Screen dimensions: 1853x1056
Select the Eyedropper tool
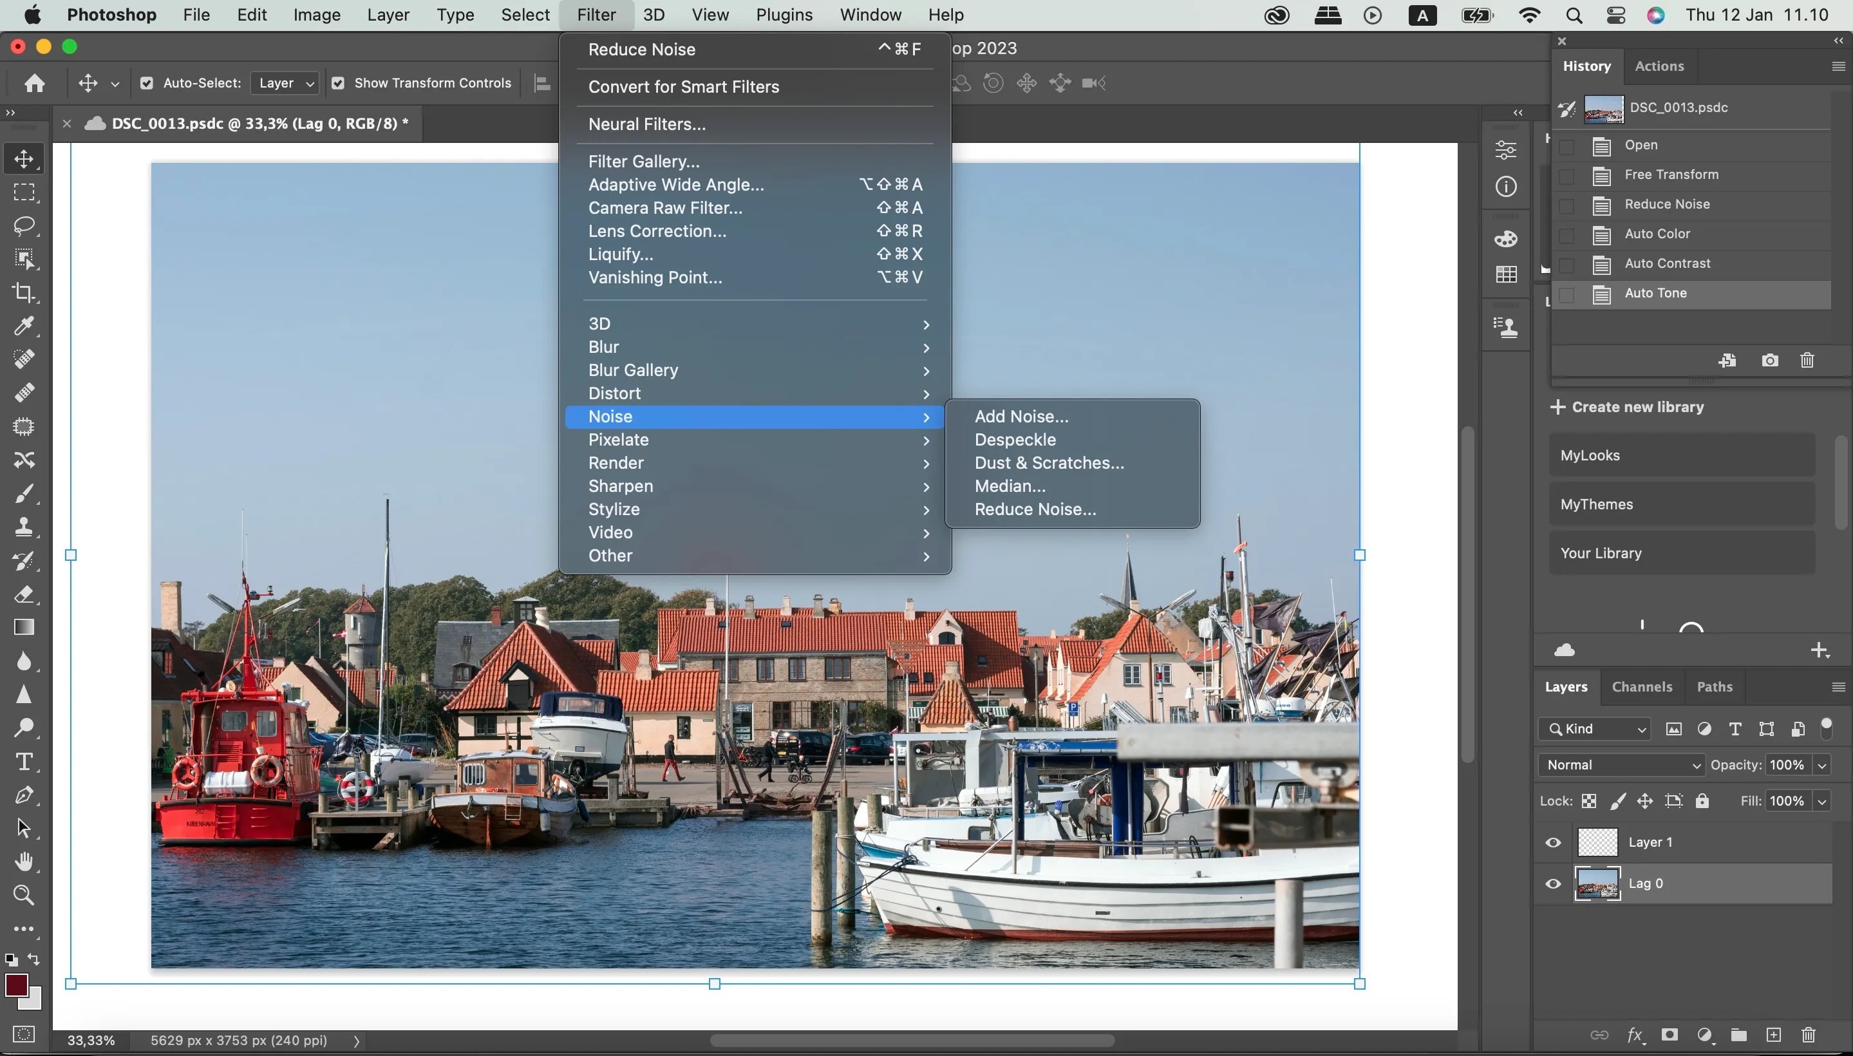(x=24, y=326)
